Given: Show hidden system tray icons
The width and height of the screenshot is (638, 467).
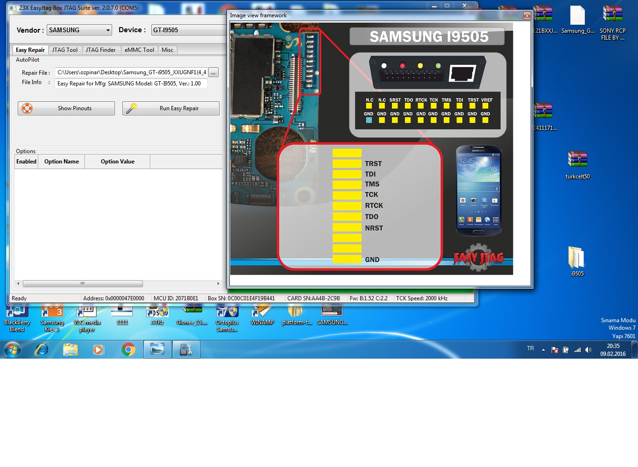Looking at the screenshot, I should tap(543, 349).
